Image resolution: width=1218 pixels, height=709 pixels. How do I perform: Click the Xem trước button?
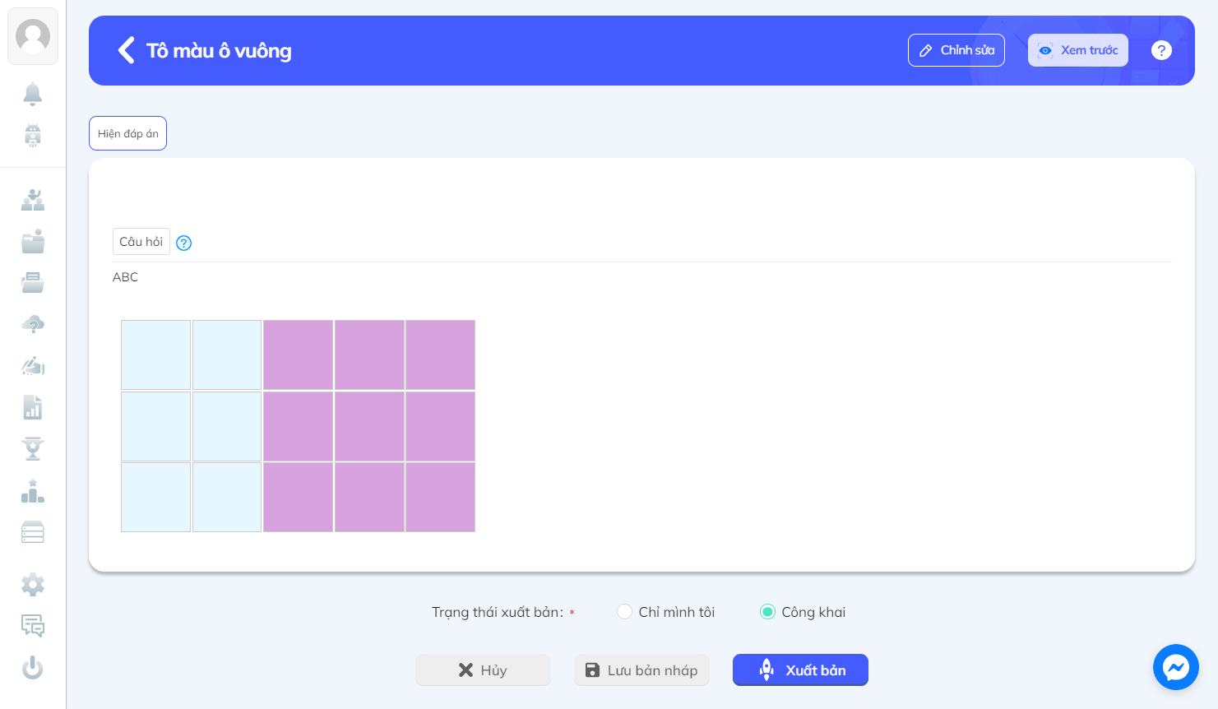pyautogui.click(x=1078, y=50)
